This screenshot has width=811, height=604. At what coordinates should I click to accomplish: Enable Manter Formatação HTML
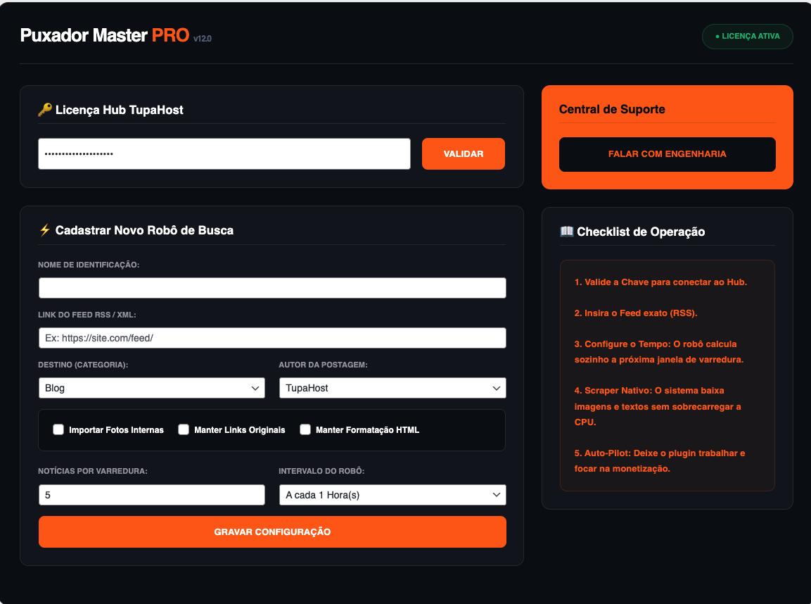pos(305,429)
